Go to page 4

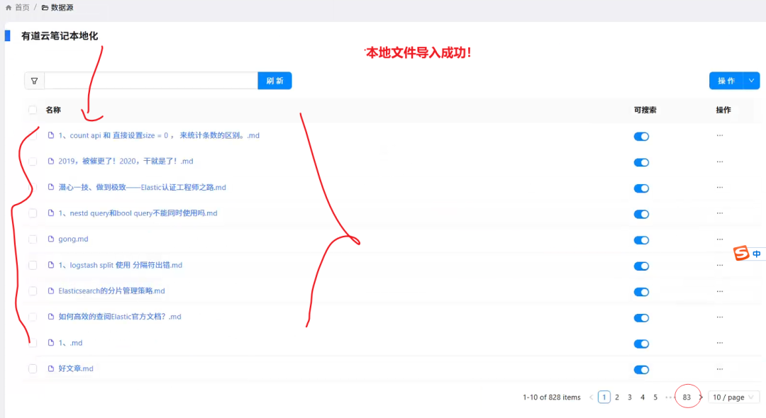[x=643, y=397]
